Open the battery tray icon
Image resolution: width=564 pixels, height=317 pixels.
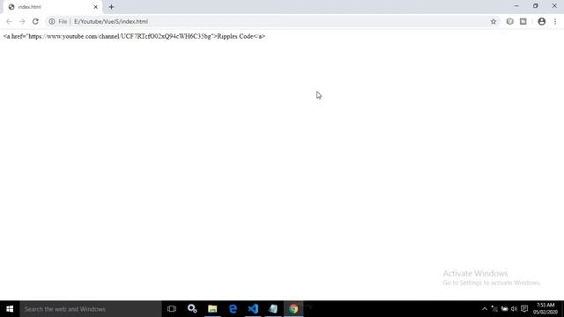(x=504, y=309)
